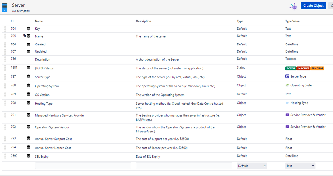Click the Server Type object icon in Type Value

287,77
